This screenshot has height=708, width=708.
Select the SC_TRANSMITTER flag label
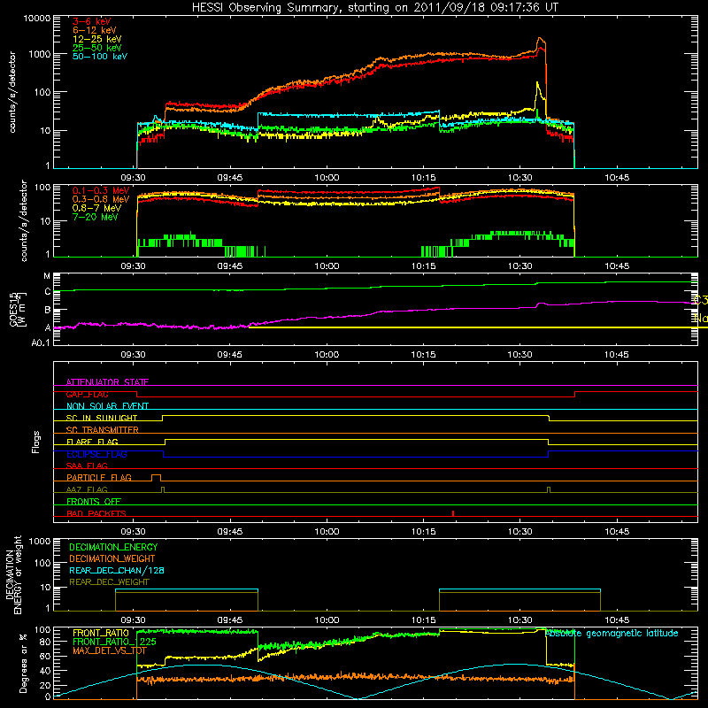tap(103, 430)
